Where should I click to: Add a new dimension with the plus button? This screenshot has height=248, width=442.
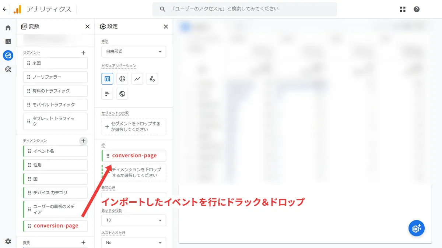[83, 141]
